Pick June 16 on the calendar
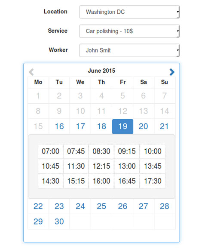The image size is (202, 250). 59,127
